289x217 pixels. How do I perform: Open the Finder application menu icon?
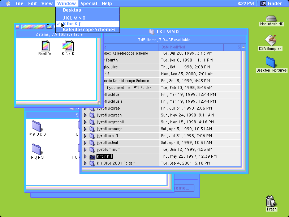click(263, 3)
